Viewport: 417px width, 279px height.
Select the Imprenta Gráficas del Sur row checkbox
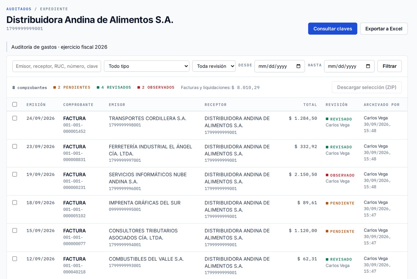pyautogui.click(x=15, y=203)
